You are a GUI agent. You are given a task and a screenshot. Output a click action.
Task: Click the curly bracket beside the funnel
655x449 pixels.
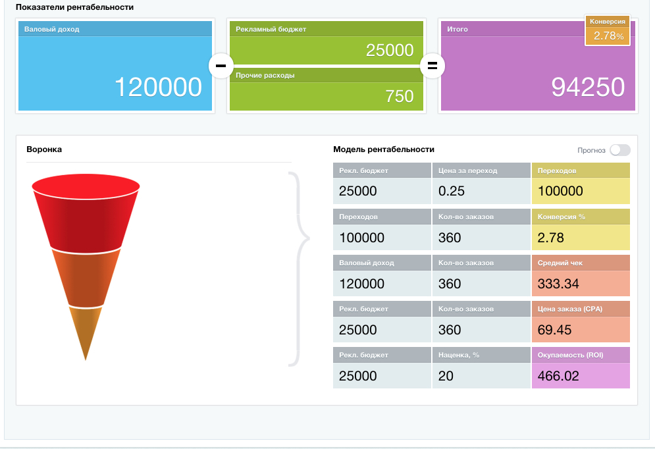[x=299, y=269]
